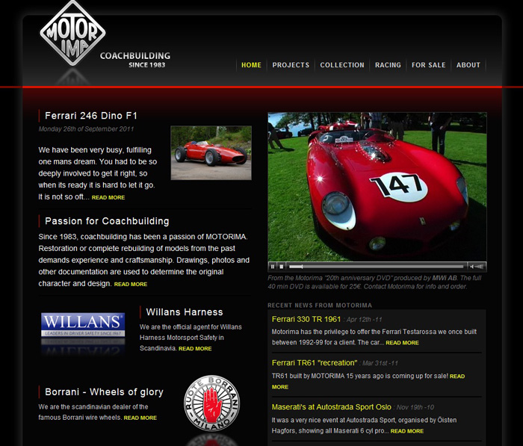Click the 'Mar 31st -11' news date
The width and height of the screenshot is (523, 446).
click(380, 363)
